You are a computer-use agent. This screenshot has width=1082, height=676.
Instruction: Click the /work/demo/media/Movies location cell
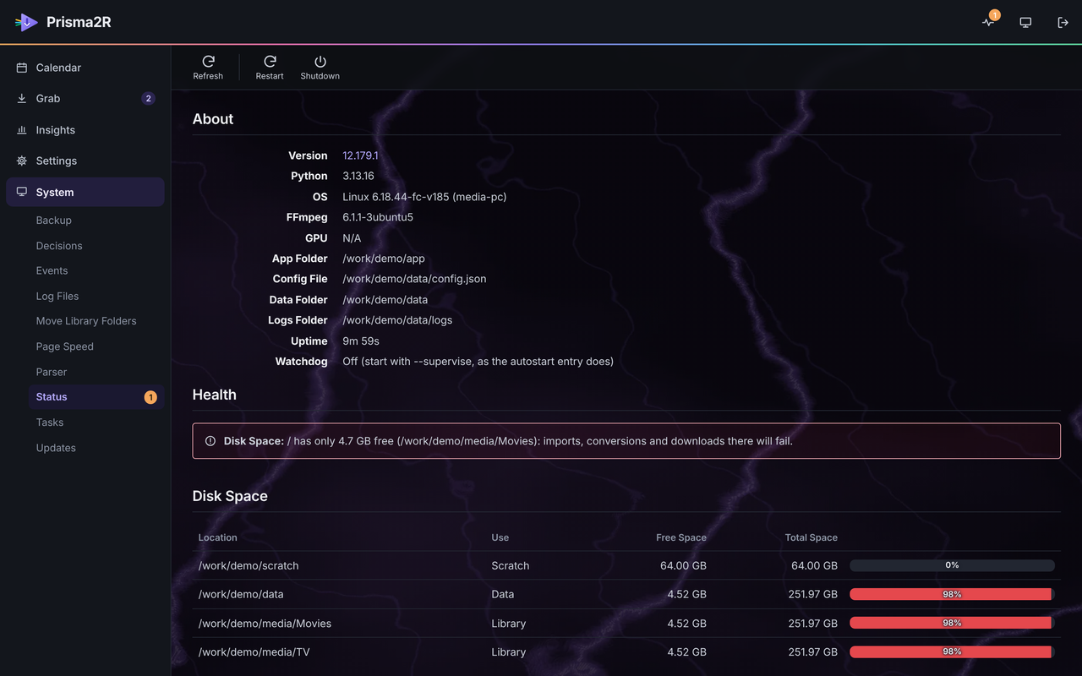click(265, 624)
